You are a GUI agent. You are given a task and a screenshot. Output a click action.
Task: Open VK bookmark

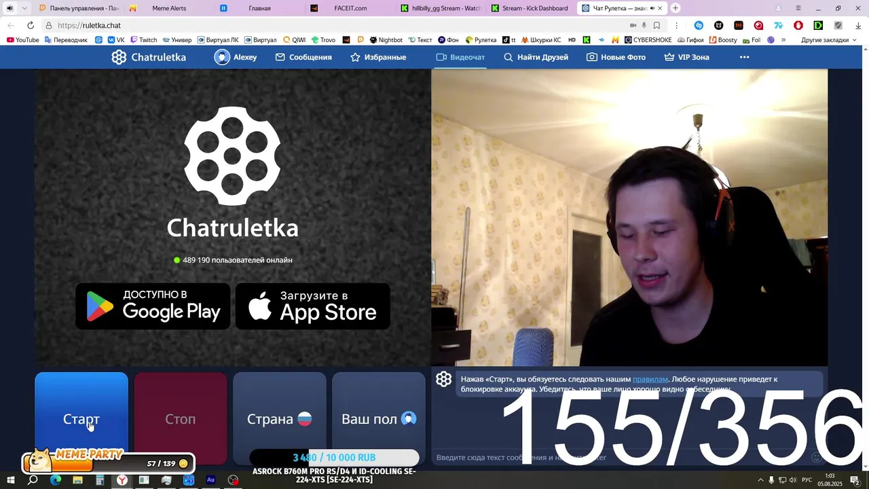[116, 40]
